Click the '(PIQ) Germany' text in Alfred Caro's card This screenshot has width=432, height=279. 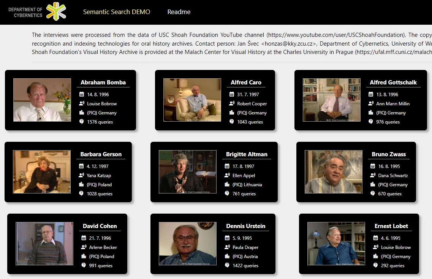coord(252,113)
